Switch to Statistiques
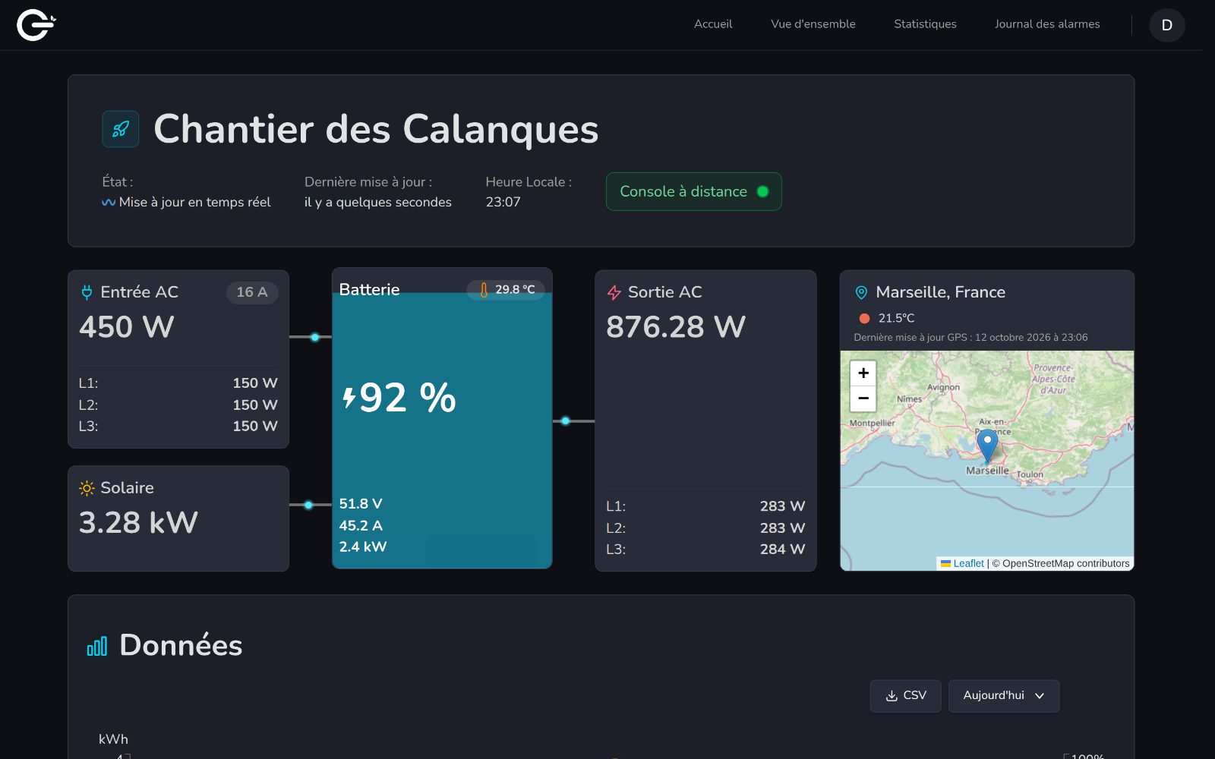This screenshot has height=759, width=1215. 925,24
